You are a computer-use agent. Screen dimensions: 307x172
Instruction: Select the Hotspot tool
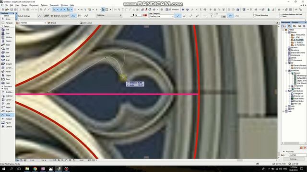coord(8,119)
